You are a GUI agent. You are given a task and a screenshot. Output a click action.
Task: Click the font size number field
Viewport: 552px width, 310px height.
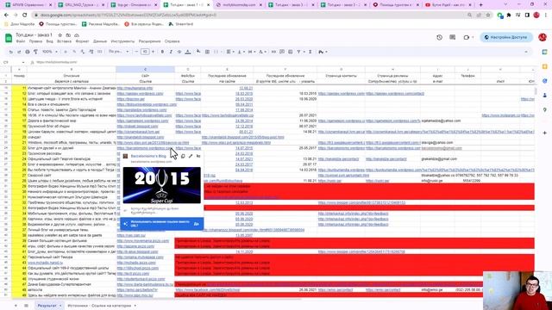tap(145, 52)
